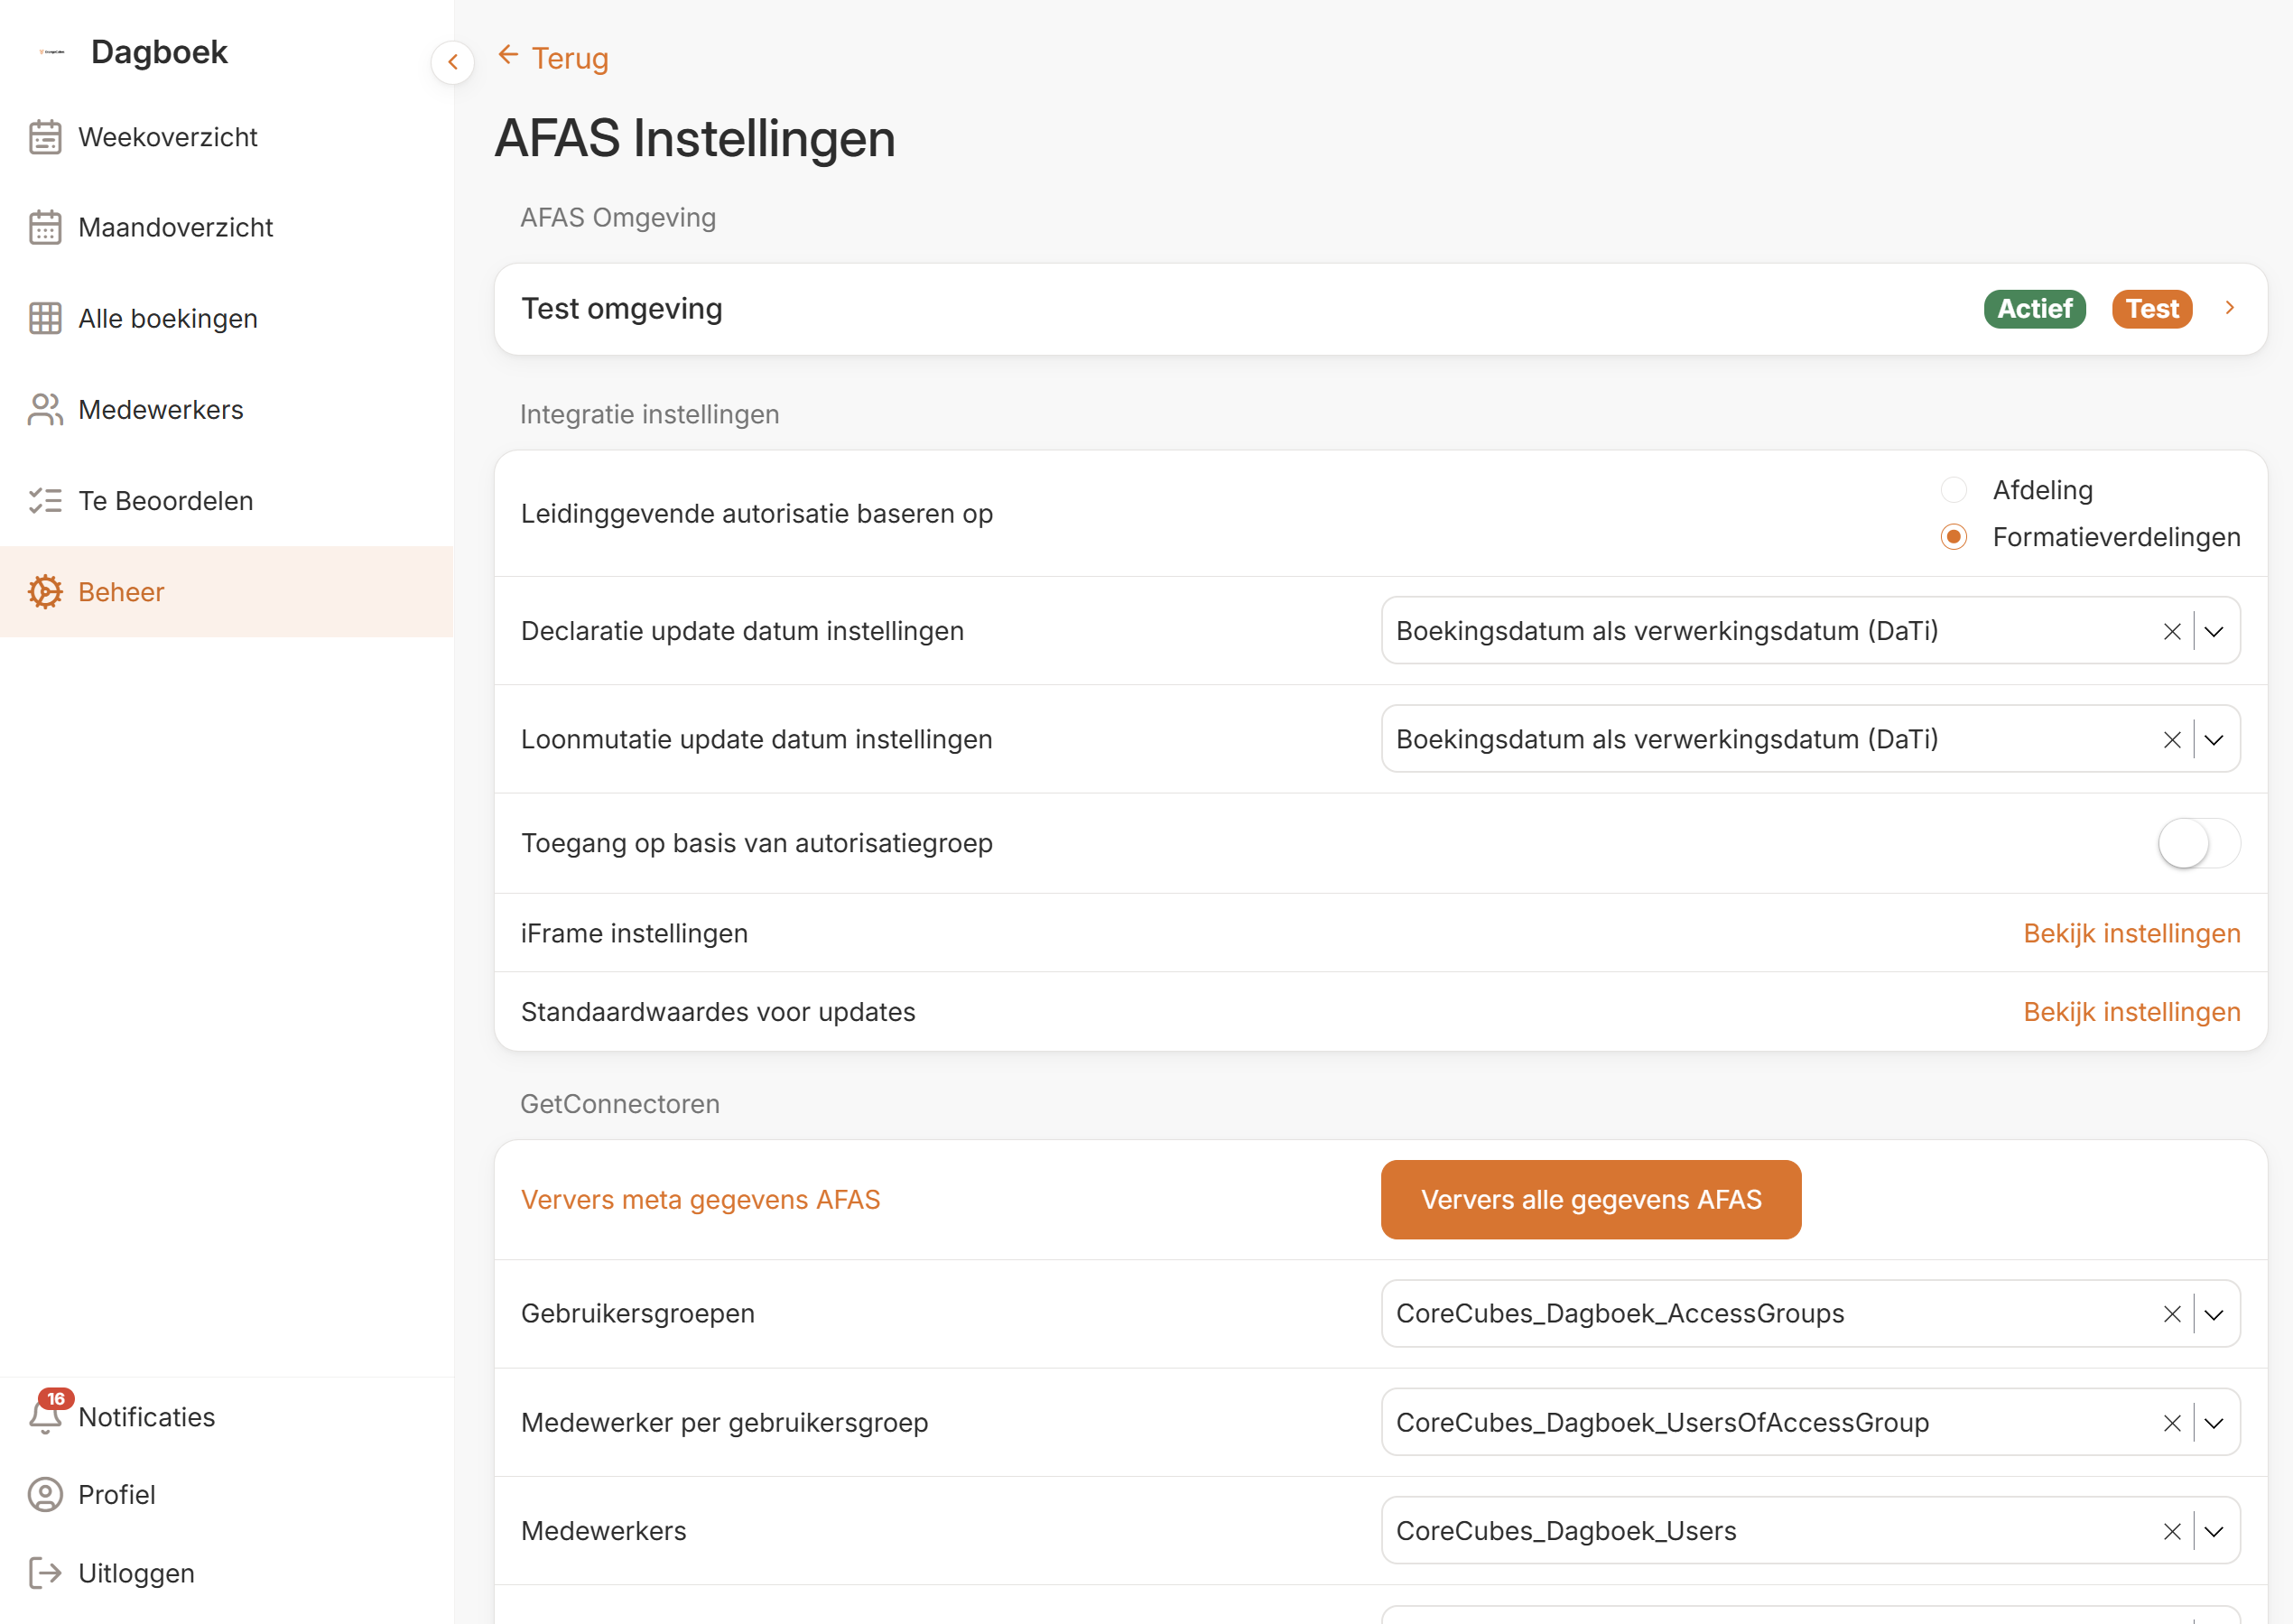View Standaardwaardes voor updates Bekijk instellingen
The height and width of the screenshot is (1624, 2293).
click(2131, 1012)
